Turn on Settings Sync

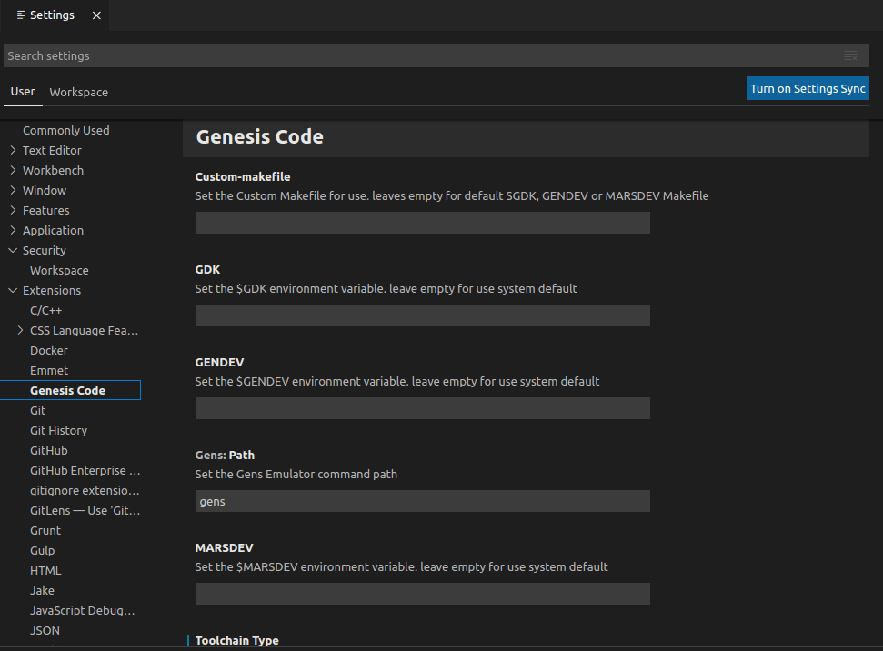pos(808,88)
